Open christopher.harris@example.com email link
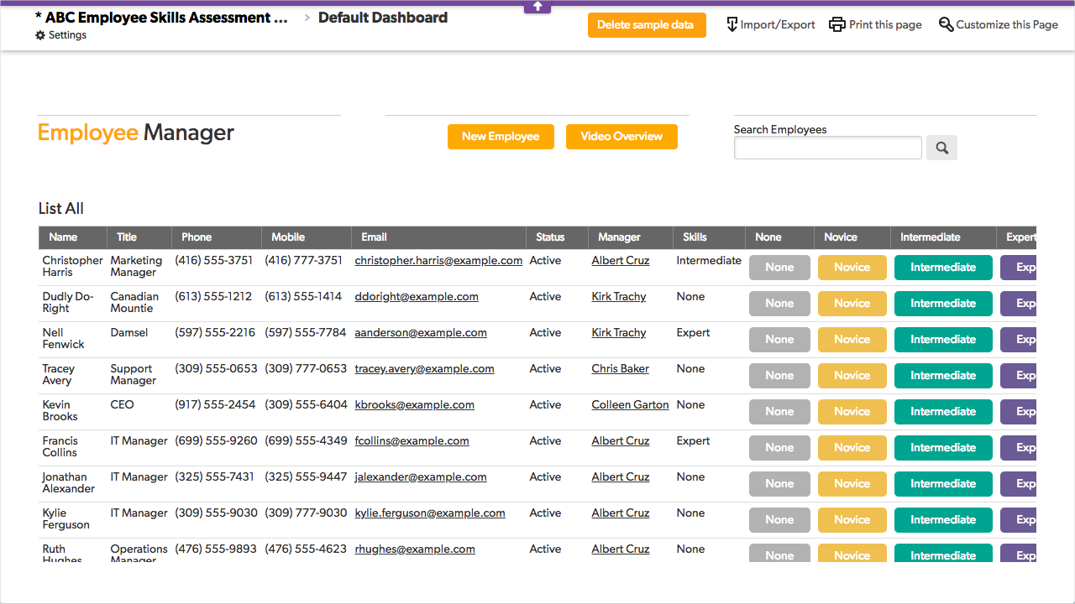This screenshot has height=604, width=1075. point(438,261)
